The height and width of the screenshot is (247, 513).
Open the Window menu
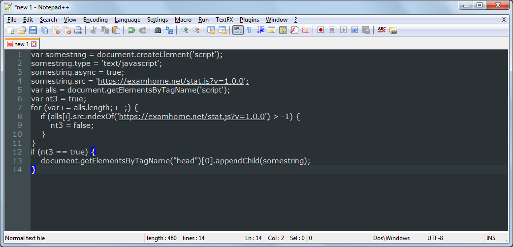pyautogui.click(x=277, y=20)
